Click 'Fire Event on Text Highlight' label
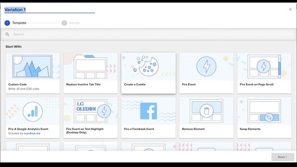This screenshot has height=167, width=297. (84, 131)
